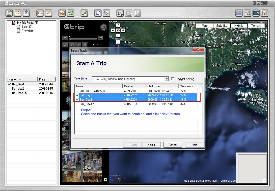Viewport: 275px width, 191px height.
Task: Cancel the Select Track dialog
Action: coord(173,145)
